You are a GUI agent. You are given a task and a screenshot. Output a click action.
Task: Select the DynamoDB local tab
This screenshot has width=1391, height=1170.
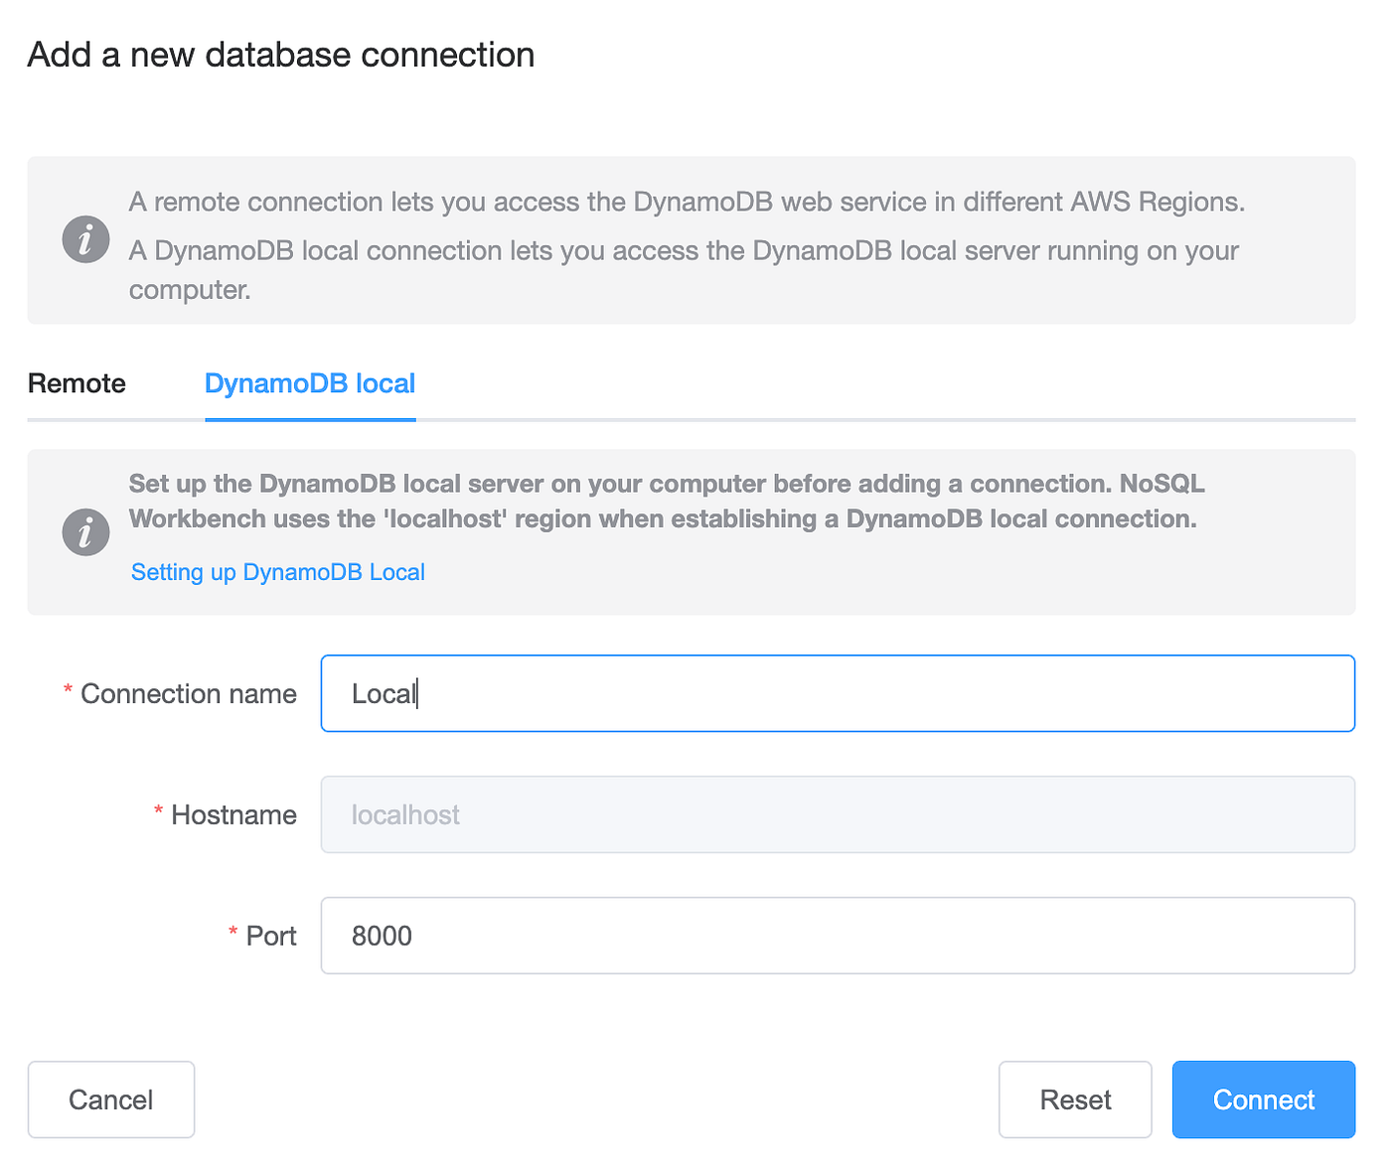[x=310, y=383]
